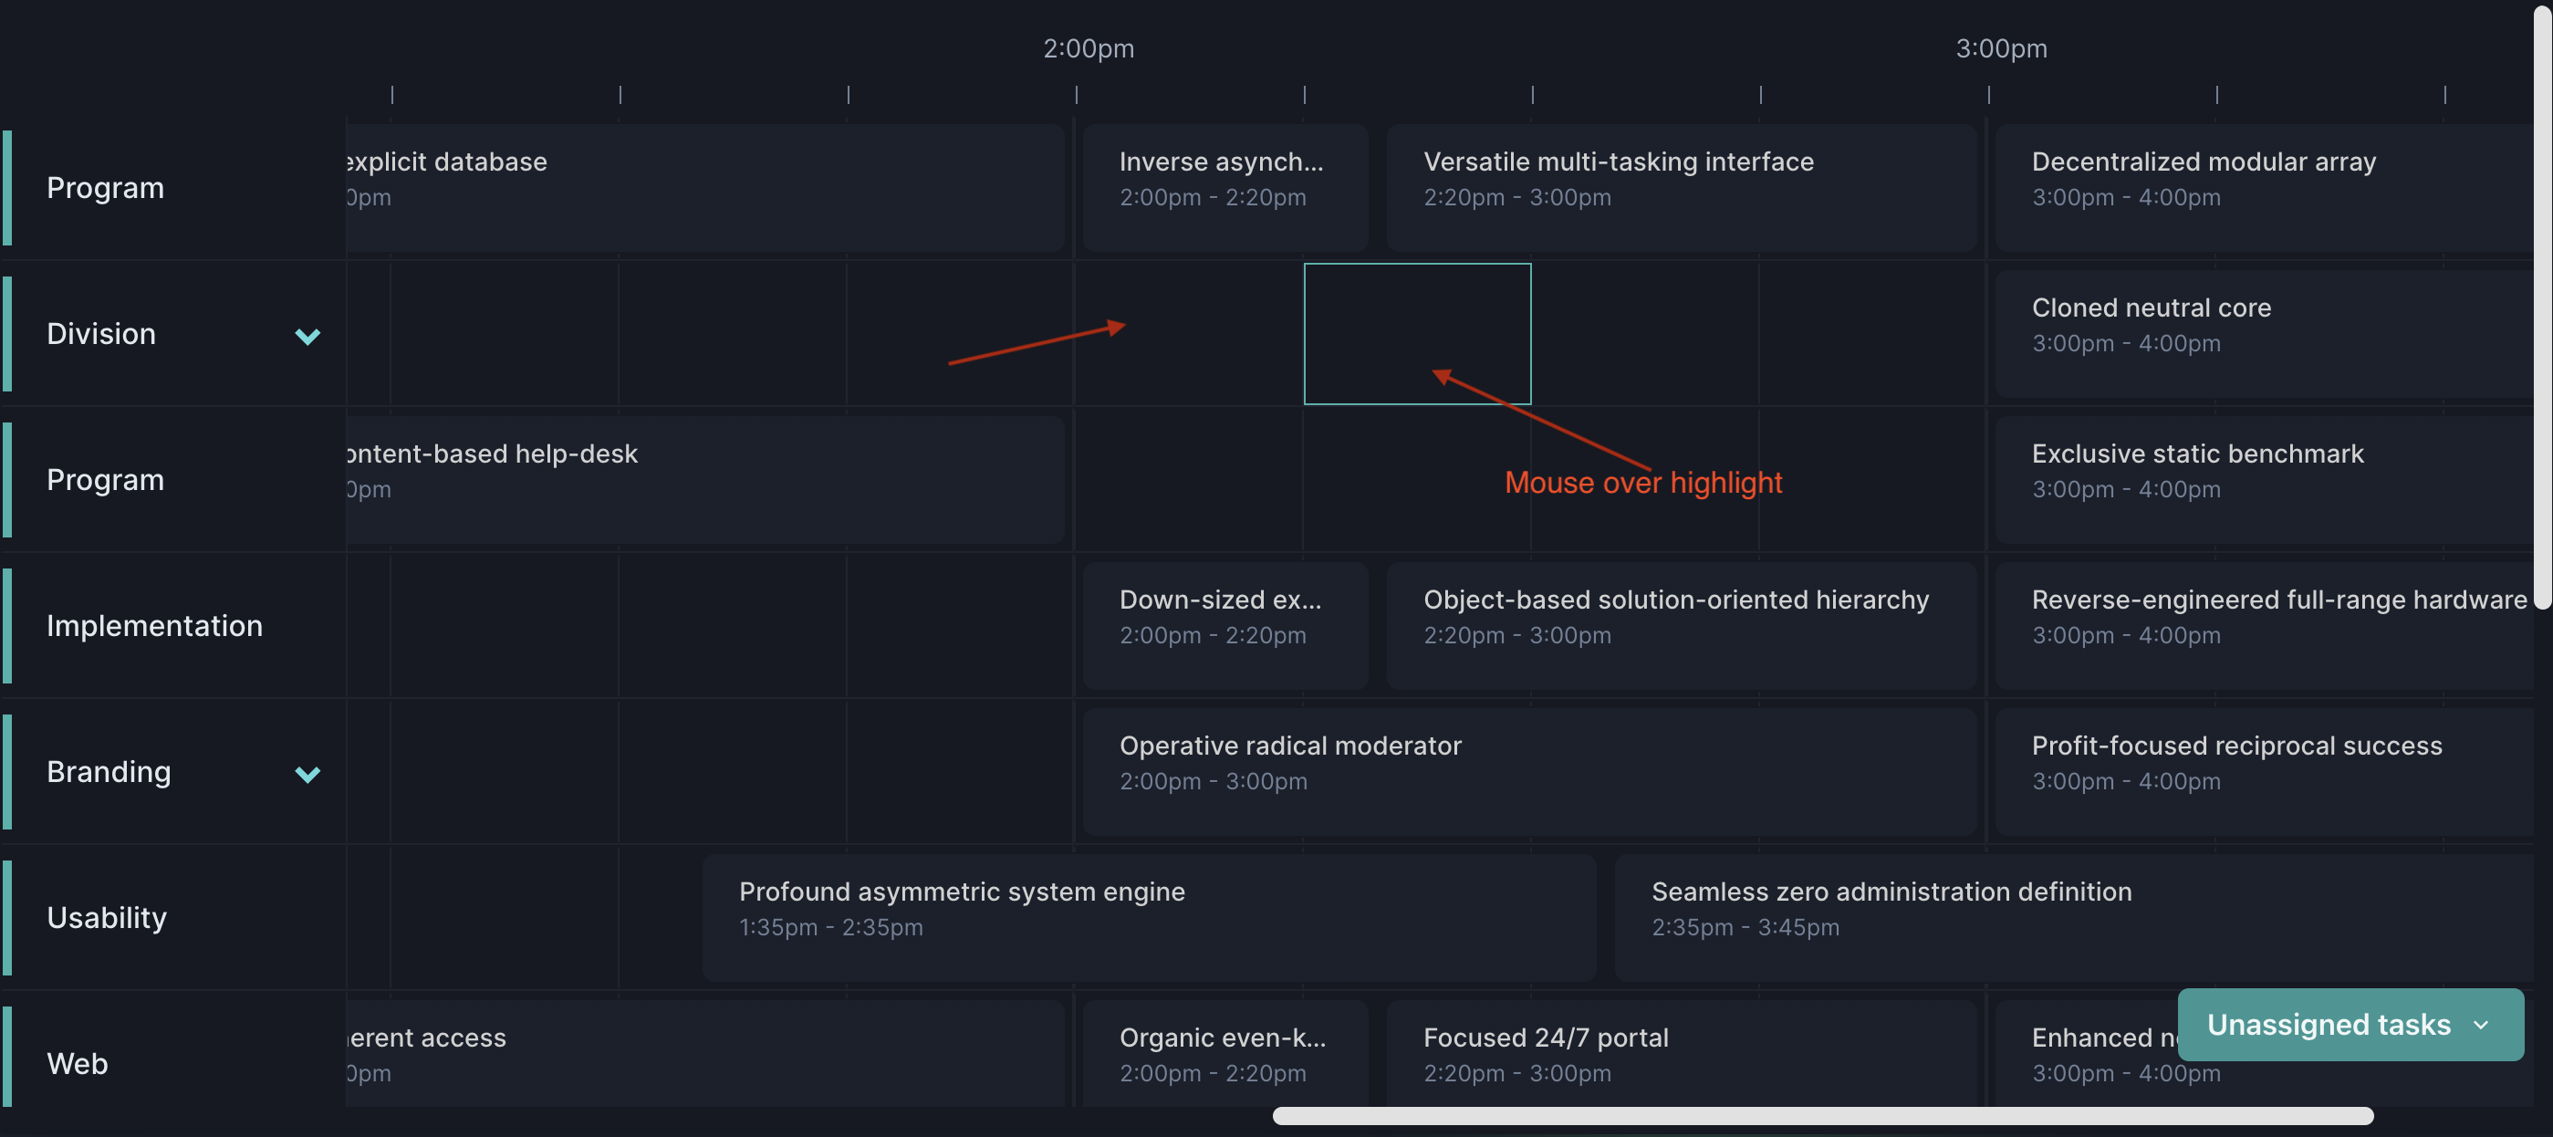Screen dimensions: 2553x1137
Task: Select the Usability resource row label
Action: coord(107,918)
